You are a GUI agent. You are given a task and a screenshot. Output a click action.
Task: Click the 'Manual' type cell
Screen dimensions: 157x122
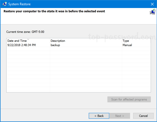click(127, 45)
